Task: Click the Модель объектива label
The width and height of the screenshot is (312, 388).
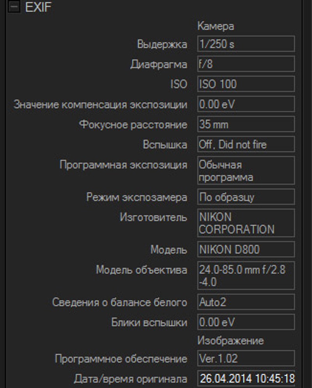Action: coord(141,270)
